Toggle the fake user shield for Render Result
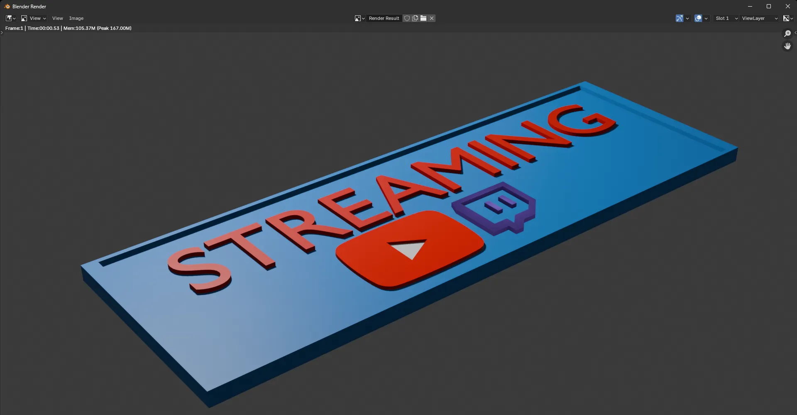Viewport: 797px width, 415px height. tap(407, 18)
